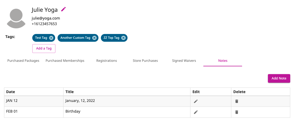Screen dimensions: 294x122
Task: Open the Store Purchases tab
Action: tap(145, 61)
